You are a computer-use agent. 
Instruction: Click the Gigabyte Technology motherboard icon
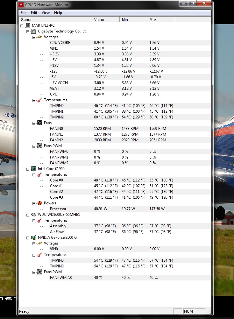(x=34, y=31)
